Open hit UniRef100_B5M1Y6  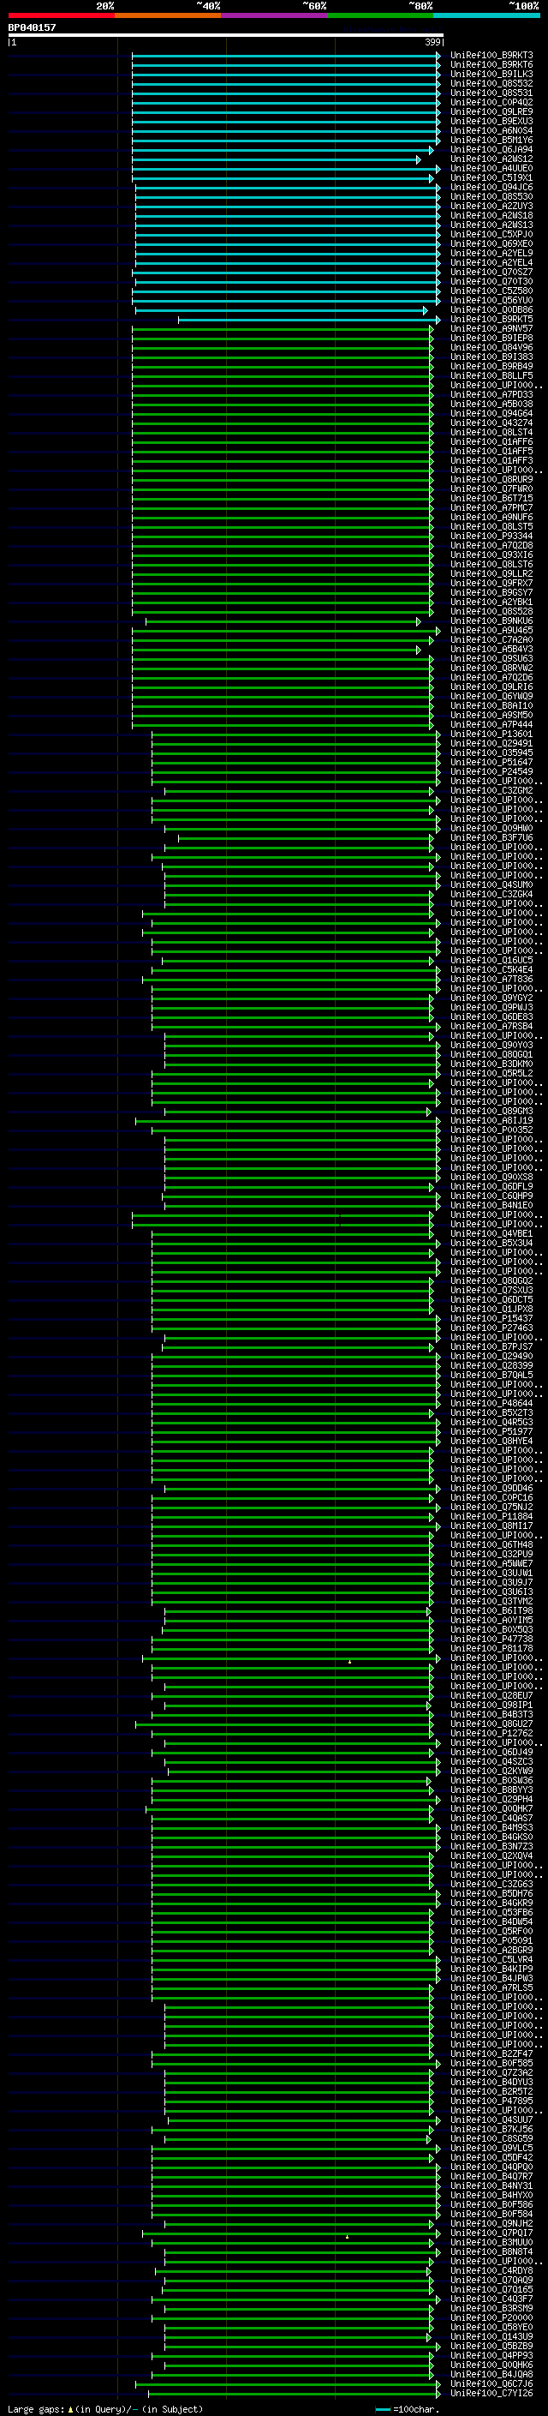(491, 141)
